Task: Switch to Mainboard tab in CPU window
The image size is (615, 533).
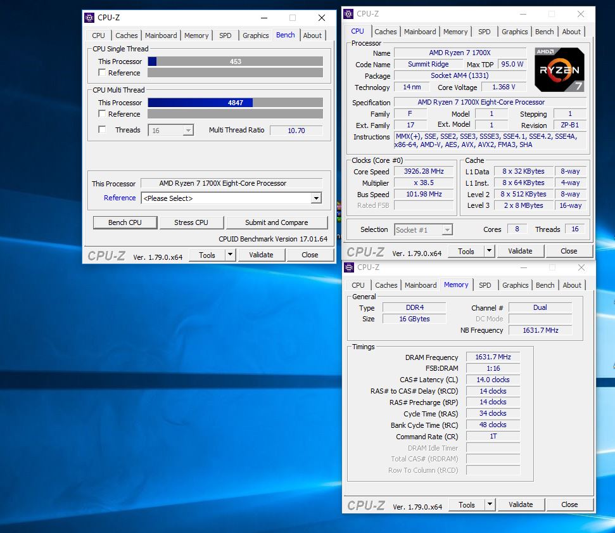Action: click(x=420, y=32)
